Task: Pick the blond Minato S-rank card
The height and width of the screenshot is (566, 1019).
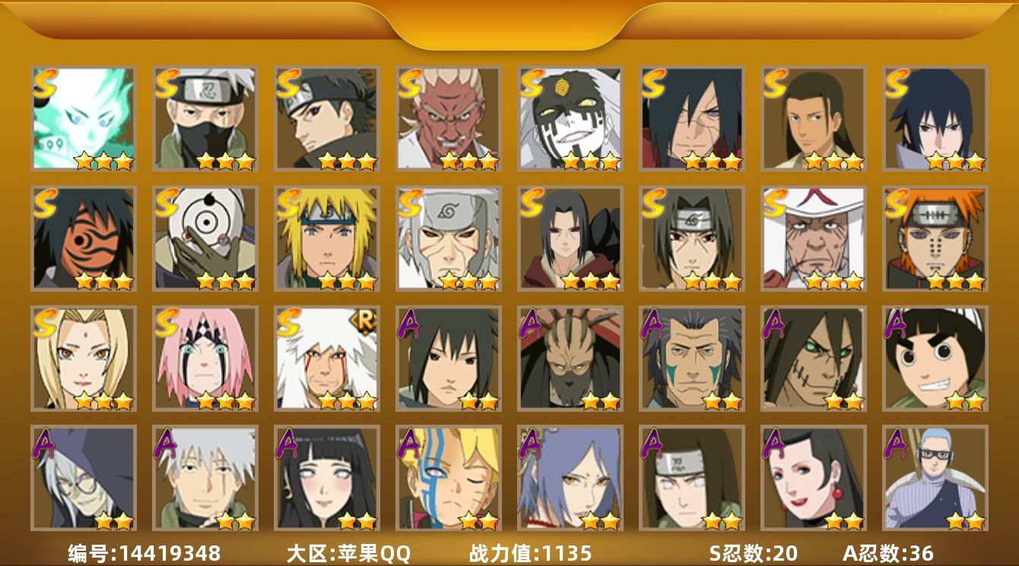Action: [x=327, y=239]
